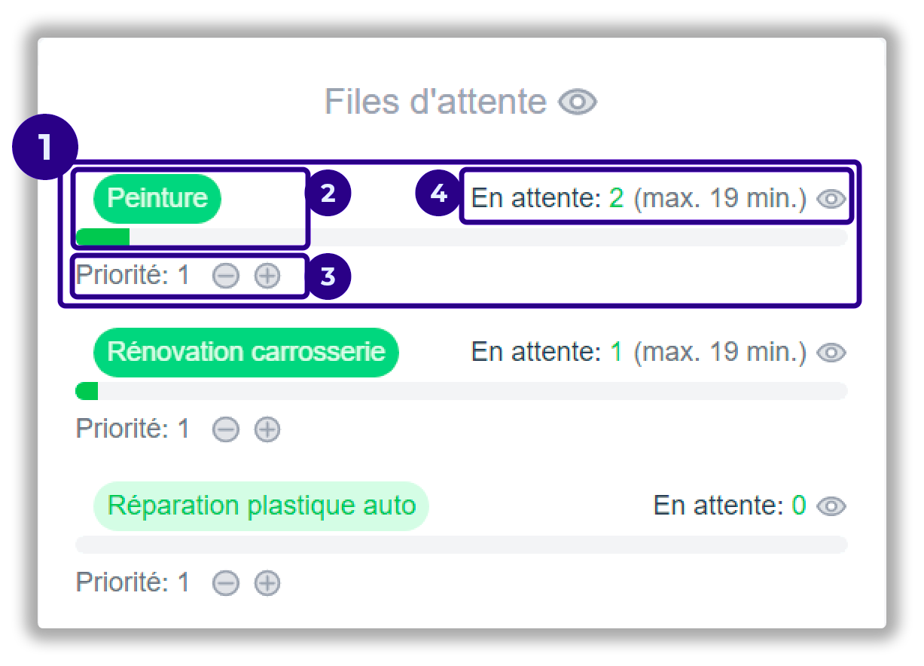This screenshot has width=924, height=666.
Task: Toggle eye icon next to Files d'attente title
Action: [578, 101]
